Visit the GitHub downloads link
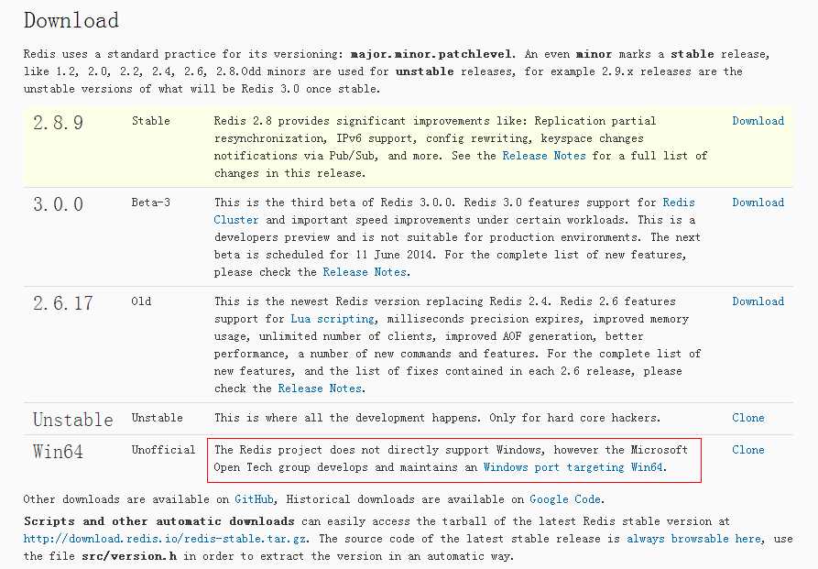 (x=254, y=499)
